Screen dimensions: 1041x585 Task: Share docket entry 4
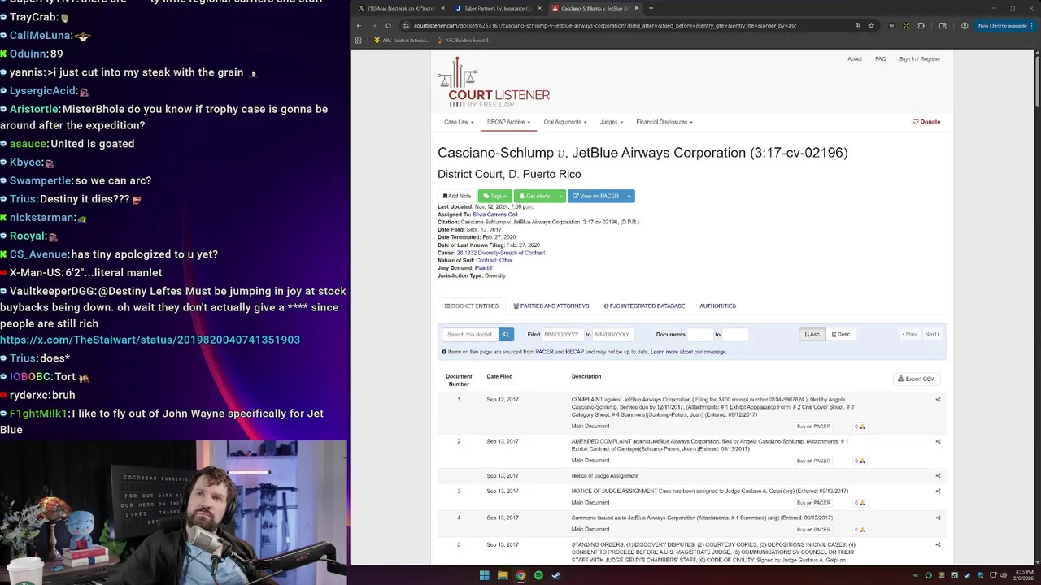pyautogui.click(x=938, y=518)
